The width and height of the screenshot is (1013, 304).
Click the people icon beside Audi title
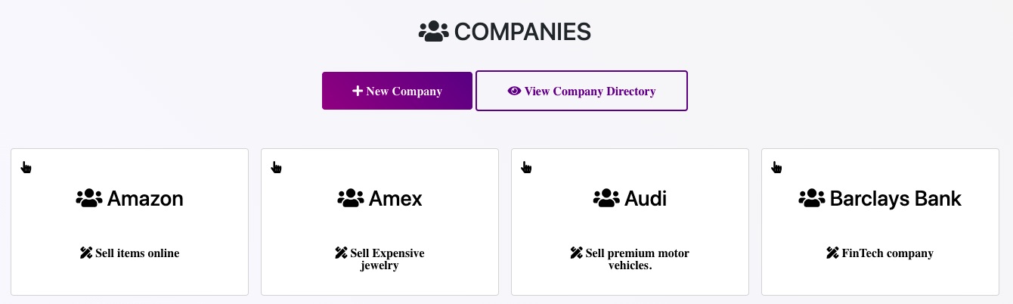[x=606, y=198]
